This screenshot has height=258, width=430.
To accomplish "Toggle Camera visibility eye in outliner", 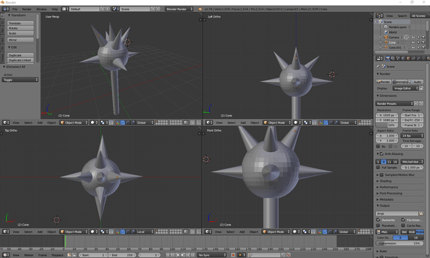I will coord(413,37).
